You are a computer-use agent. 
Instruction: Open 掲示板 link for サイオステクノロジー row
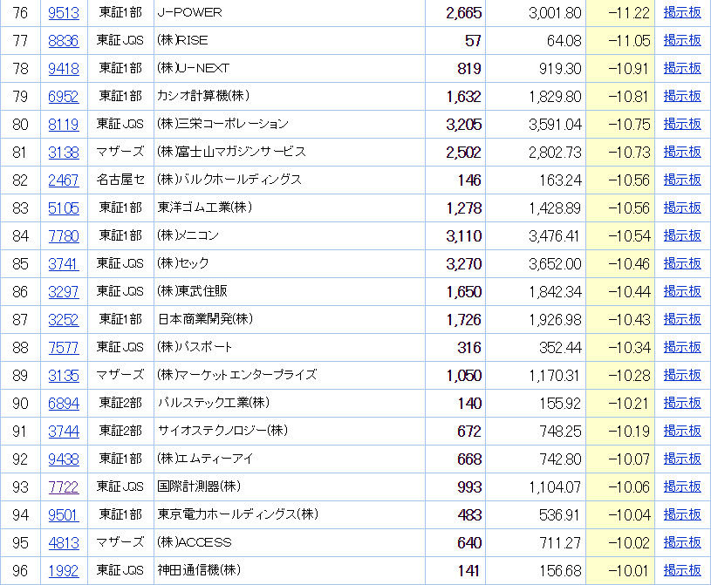[x=682, y=431]
